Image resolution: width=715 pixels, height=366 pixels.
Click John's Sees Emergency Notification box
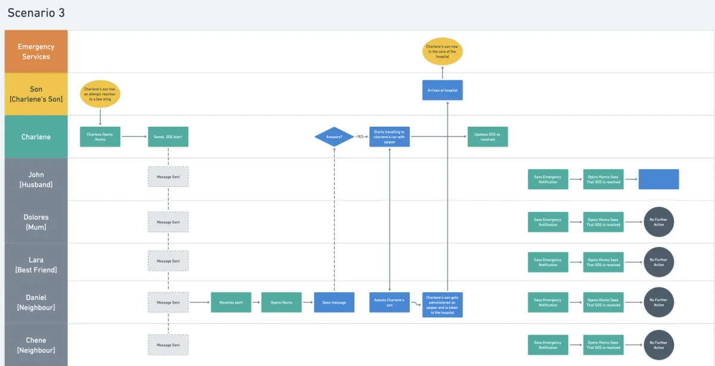[x=548, y=179]
